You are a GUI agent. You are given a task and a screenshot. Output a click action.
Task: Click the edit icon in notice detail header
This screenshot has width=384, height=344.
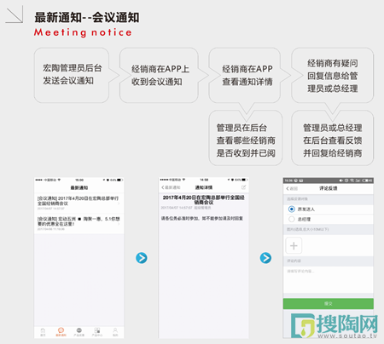click(x=243, y=187)
